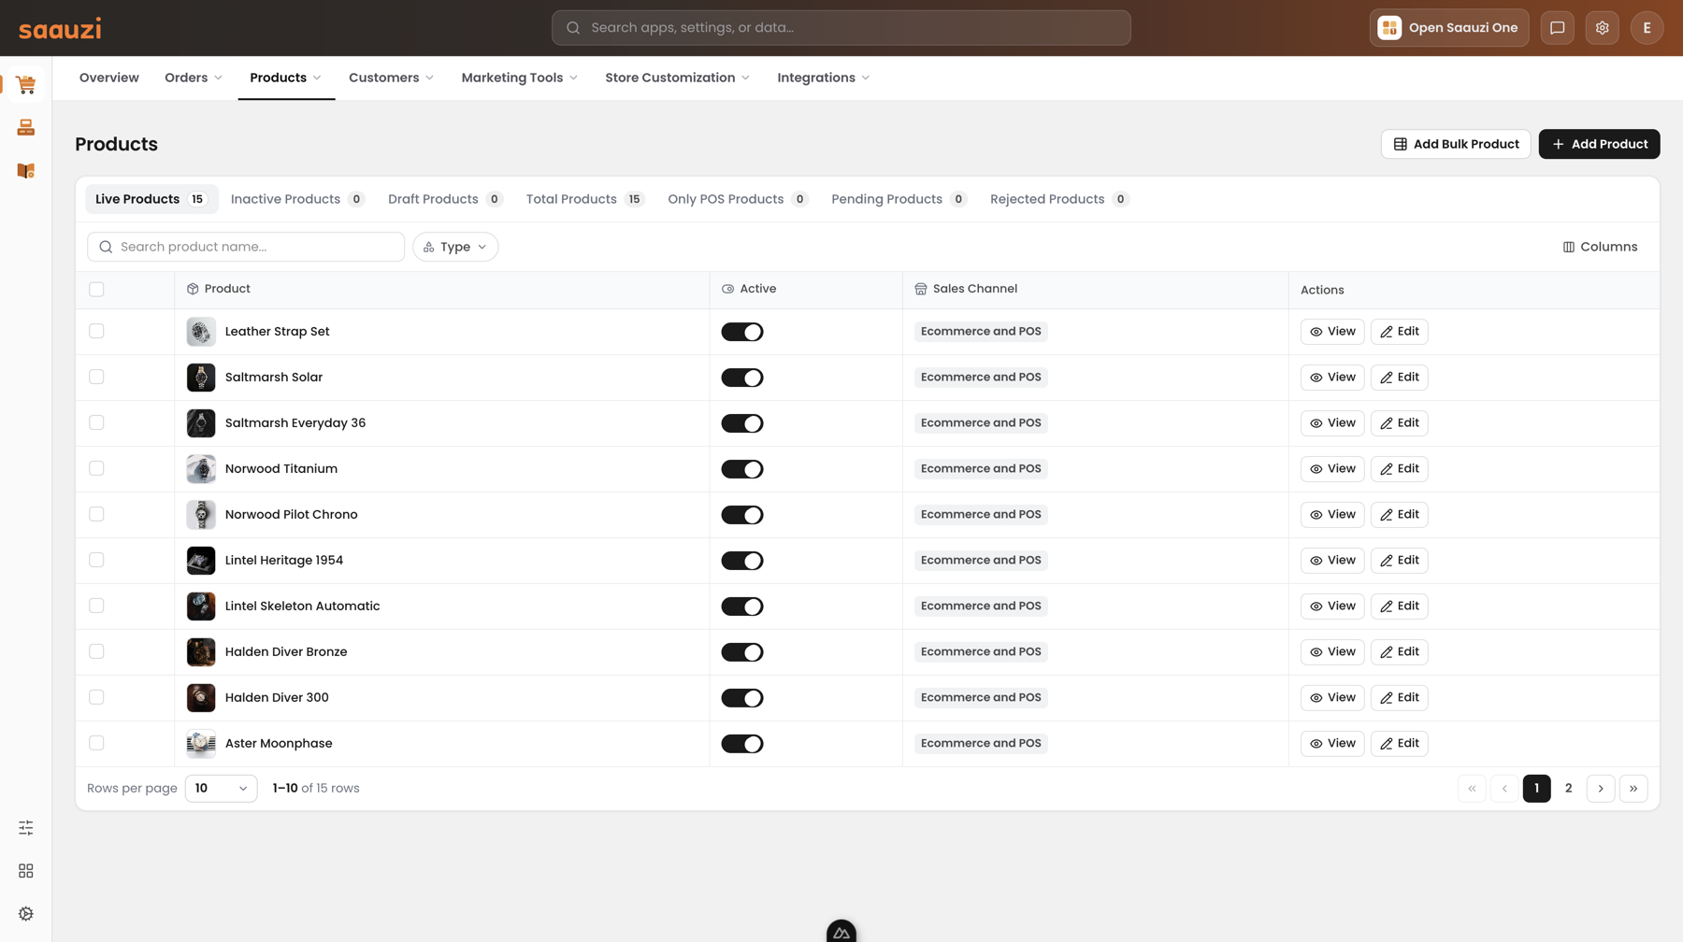The image size is (1683, 942).
Task: Expand the Customers menu
Action: tap(391, 78)
